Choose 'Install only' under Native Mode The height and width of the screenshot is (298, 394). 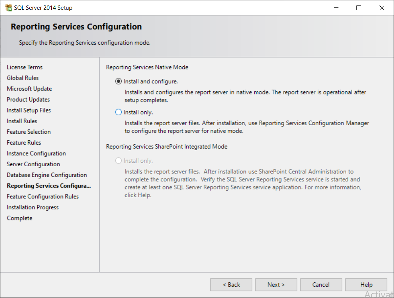click(119, 112)
